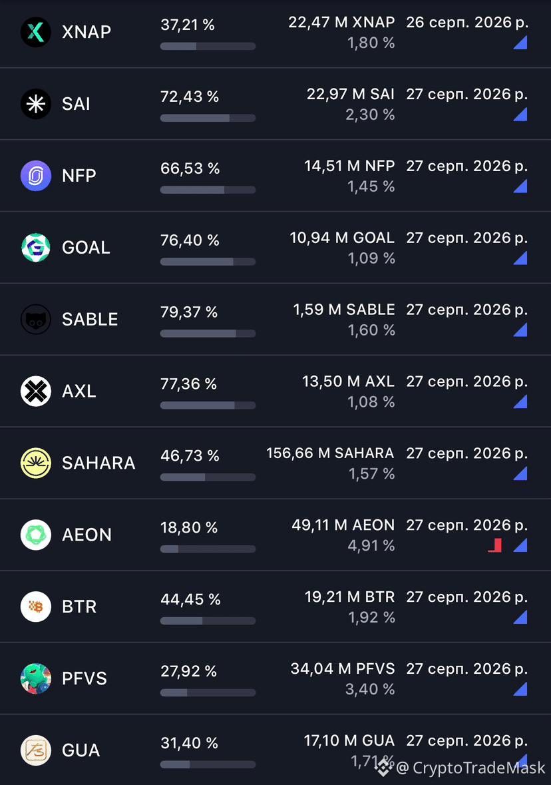Tap the SAI 72,43 % progress bar
Viewport: 551px width, 785px height.
coord(208,118)
